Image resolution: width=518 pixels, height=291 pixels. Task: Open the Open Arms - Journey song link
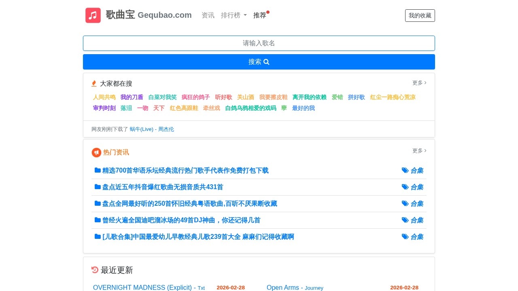pos(295,288)
